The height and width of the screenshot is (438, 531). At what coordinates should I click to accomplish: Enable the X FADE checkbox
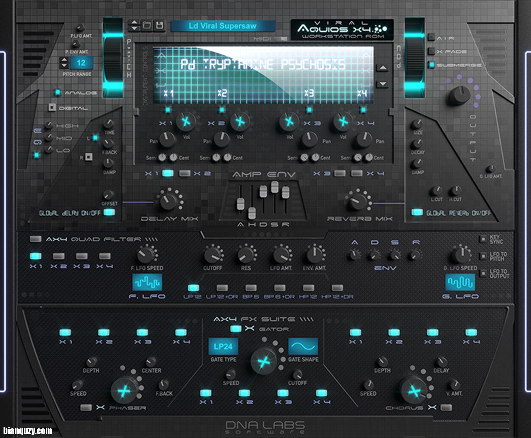431,51
